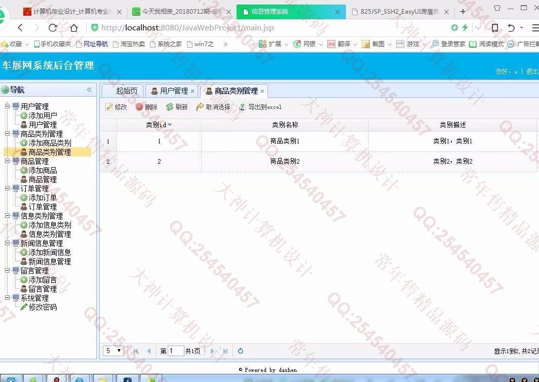Open the 淘宝热卖 bookmark
Image resolution: width=539 pixels, height=382 pixels.
pos(129,44)
